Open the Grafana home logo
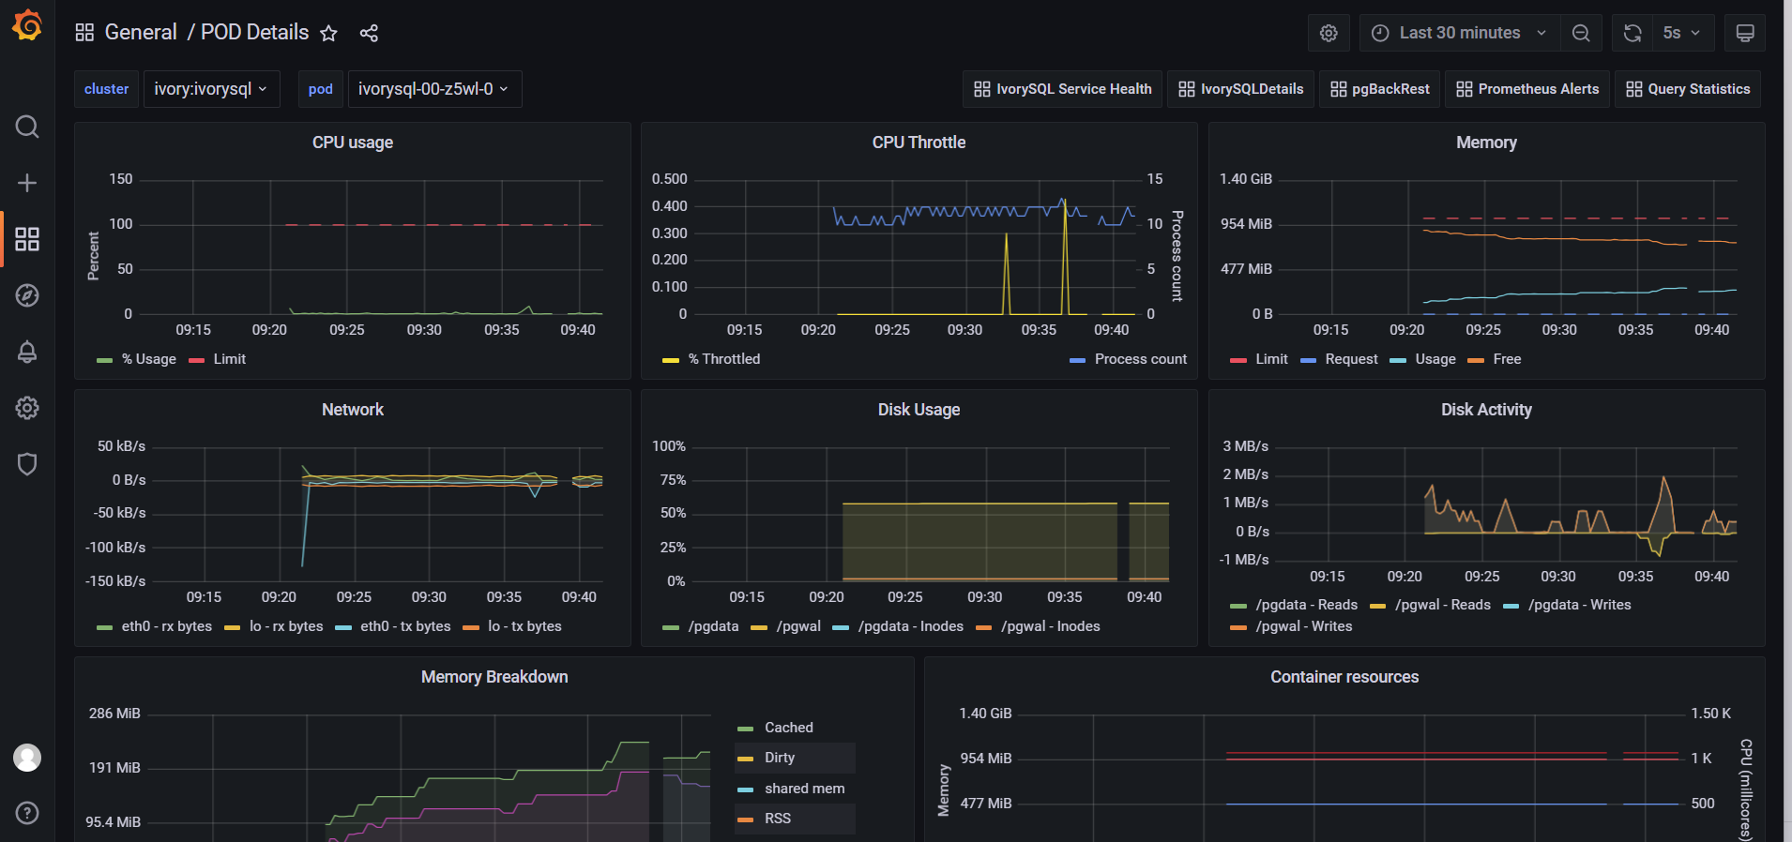The height and width of the screenshot is (842, 1792). pos(27,25)
